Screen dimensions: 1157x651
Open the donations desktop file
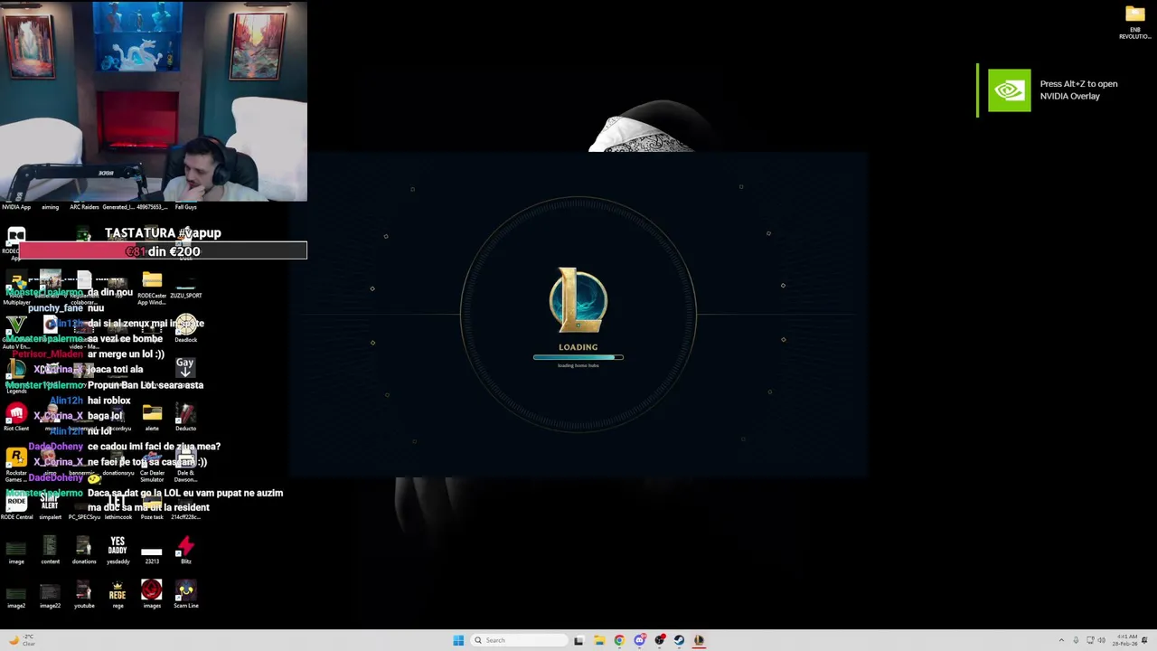(x=84, y=550)
